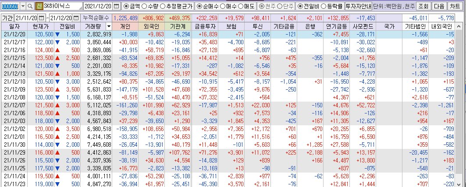Screen dimensions: 466x187
Task: Click the green 신 badge icon
Action: coord(39,6)
